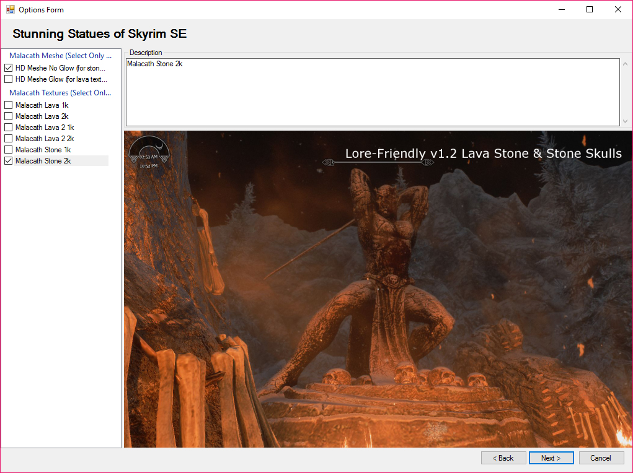This screenshot has height=473, width=633.
Task: Uncheck HD Meshe No Glow checkbox
Action: coord(9,67)
